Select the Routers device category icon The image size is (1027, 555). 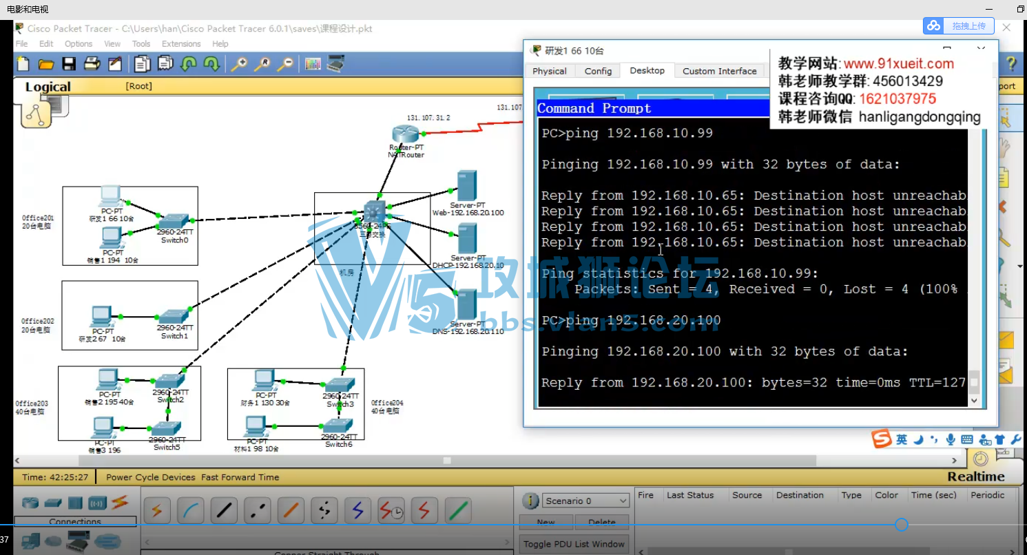point(30,503)
